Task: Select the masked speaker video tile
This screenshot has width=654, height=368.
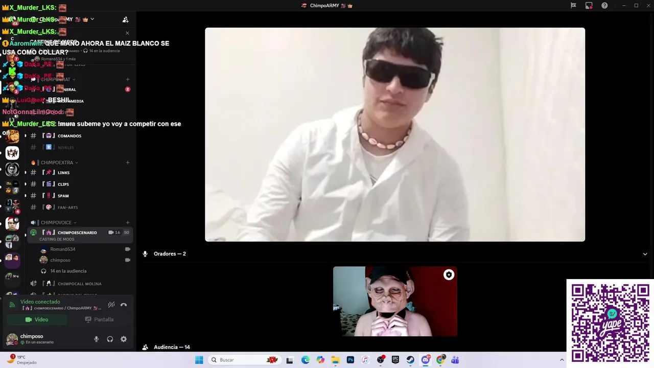Action: 395,302
